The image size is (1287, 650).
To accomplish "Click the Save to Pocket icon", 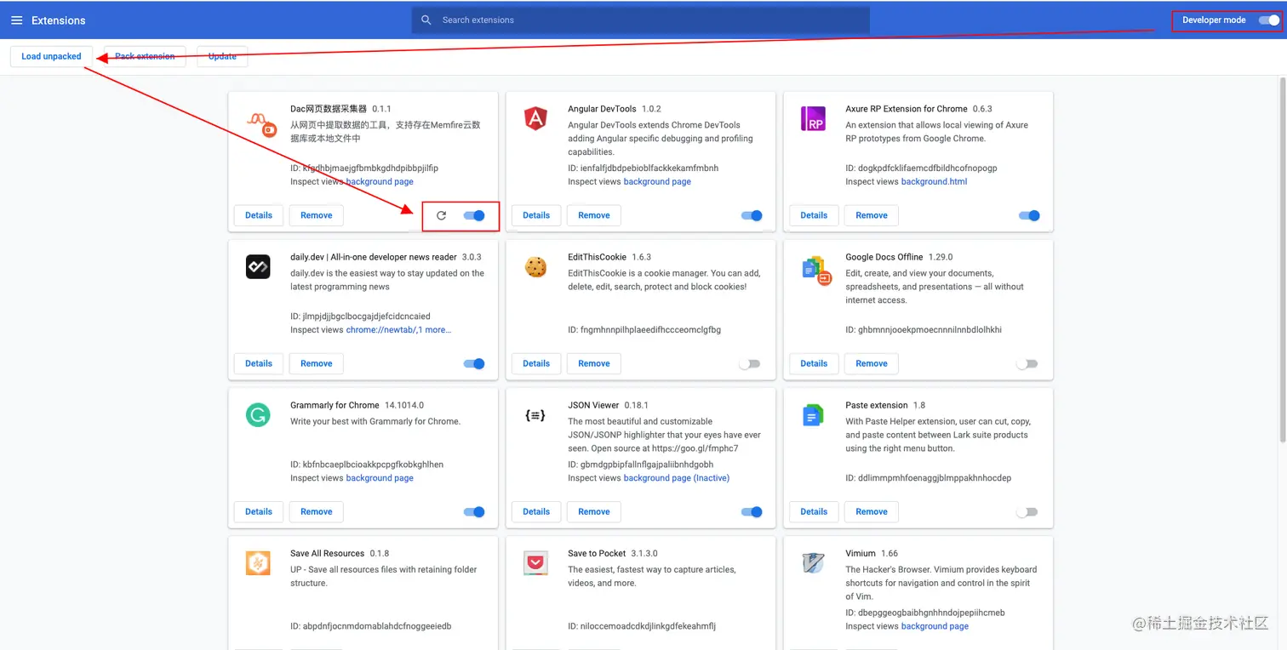I will (535, 562).
